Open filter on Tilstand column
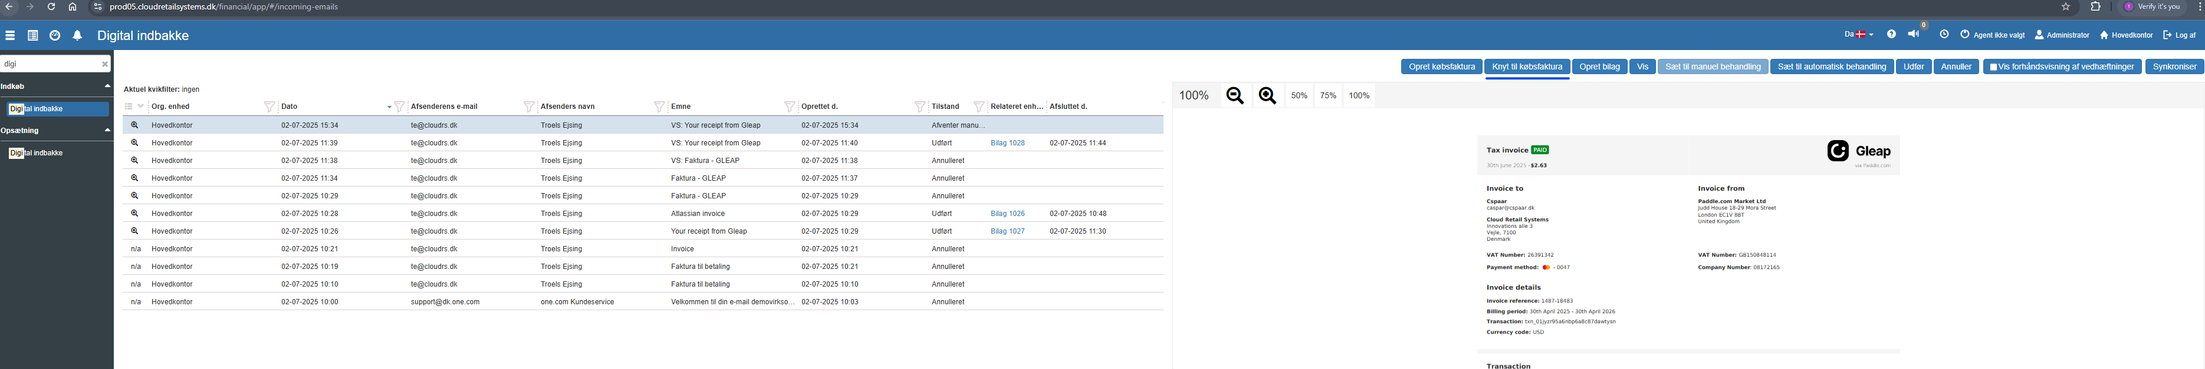This screenshot has height=369, width=2205. (x=978, y=107)
